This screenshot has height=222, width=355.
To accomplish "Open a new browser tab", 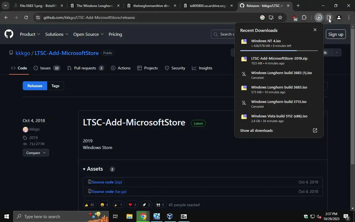I will point(298,6).
